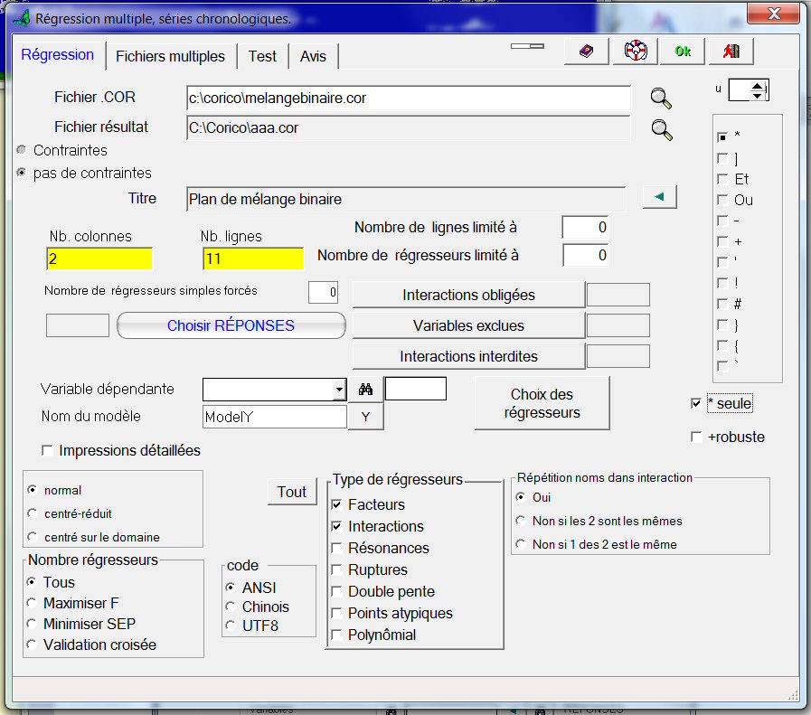Image resolution: width=811 pixels, height=715 pixels.
Task: Click the Interactions obligées button
Action: (467, 296)
